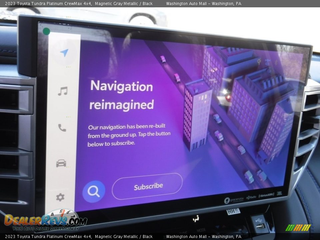The image size is (320, 240).
Task: Tap the Qi wireless charging status icon
Action: point(259,61)
